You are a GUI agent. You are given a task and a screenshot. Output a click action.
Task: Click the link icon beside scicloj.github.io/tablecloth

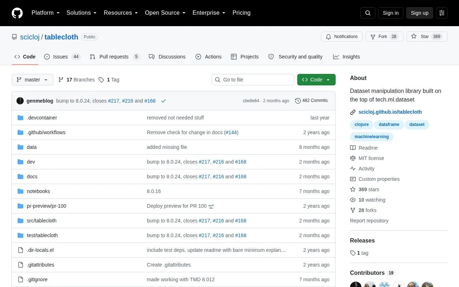(x=353, y=112)
